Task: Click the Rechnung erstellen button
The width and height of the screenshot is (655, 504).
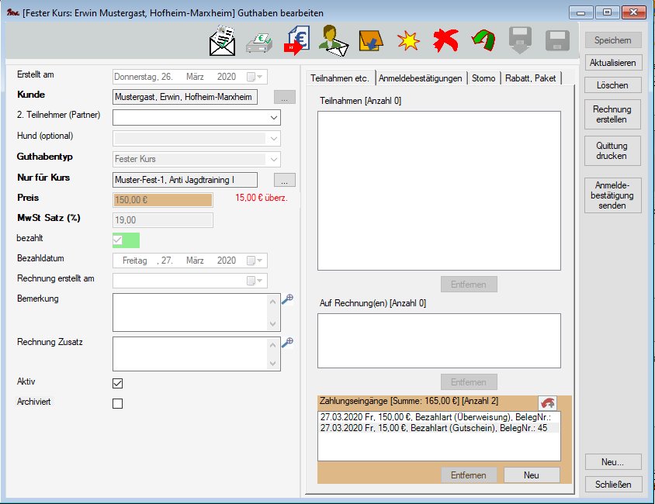Action: pos(612,116)
